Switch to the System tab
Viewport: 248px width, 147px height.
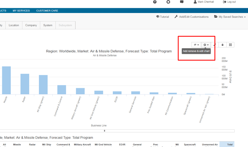(48, 25)
